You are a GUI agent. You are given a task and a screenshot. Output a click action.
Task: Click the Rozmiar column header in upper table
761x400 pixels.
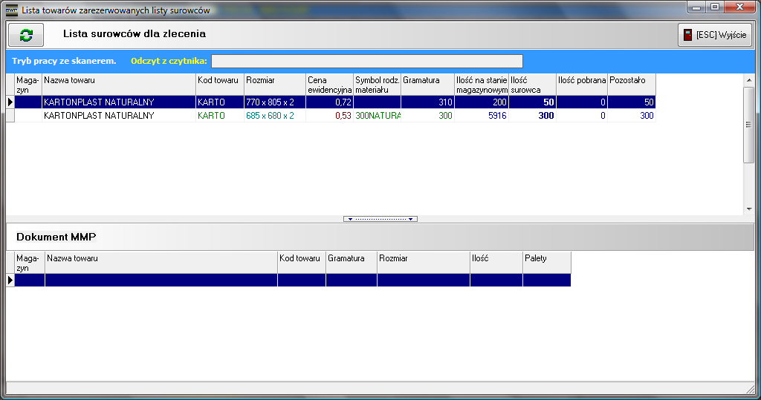point(274,84)
